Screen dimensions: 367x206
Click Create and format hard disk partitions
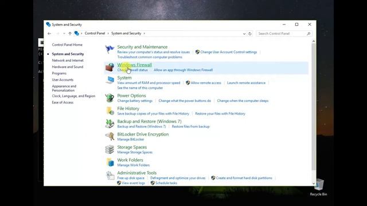coord(244,178)
